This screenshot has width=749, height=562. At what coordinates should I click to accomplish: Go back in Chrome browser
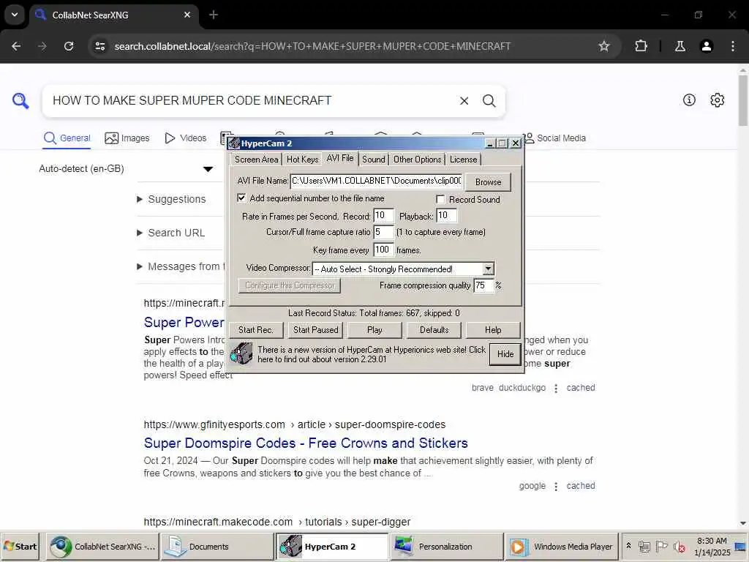click(x=16, y=46)
